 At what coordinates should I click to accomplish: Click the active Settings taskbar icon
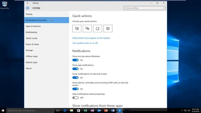[x=120, y=110]
